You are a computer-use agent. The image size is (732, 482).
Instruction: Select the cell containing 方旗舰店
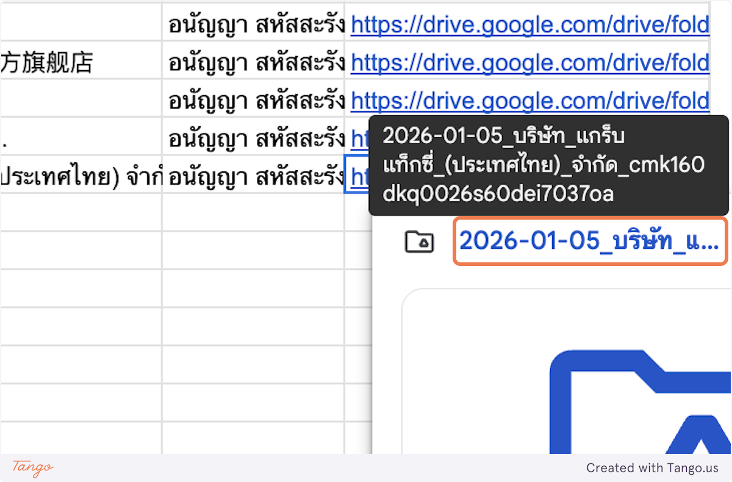pos(79,62)
